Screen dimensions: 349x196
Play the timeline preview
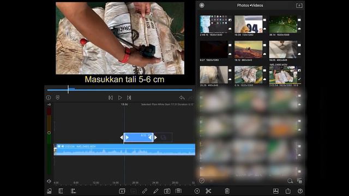pyautogui.click(x=120, y=97)
